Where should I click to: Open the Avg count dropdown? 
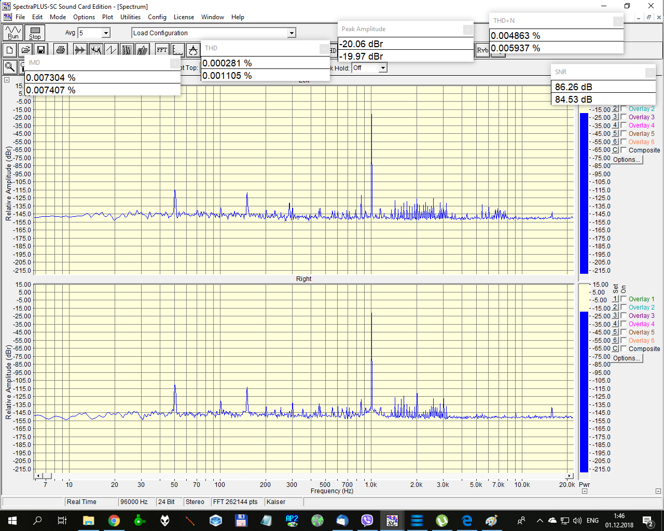coord(106,33)
